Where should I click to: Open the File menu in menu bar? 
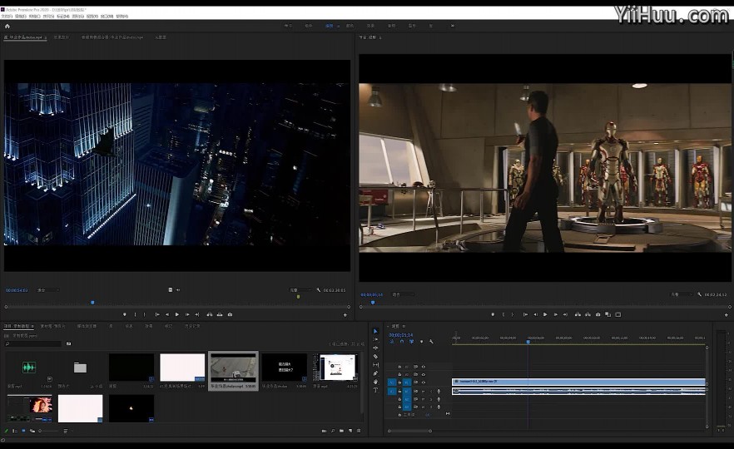click(7, 16)
